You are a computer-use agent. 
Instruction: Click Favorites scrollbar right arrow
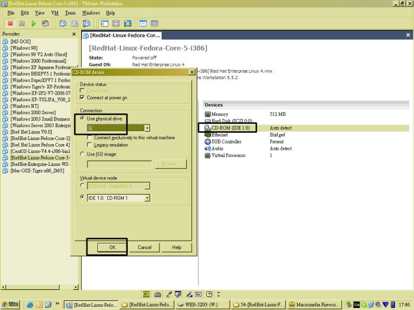point(76,287)
